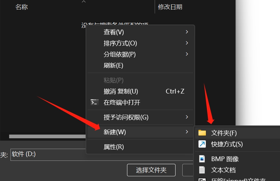The height and width of the screenshot is (181, 280).
Task: Select 属性(R) from context menu
Action: tap(140, 147)
